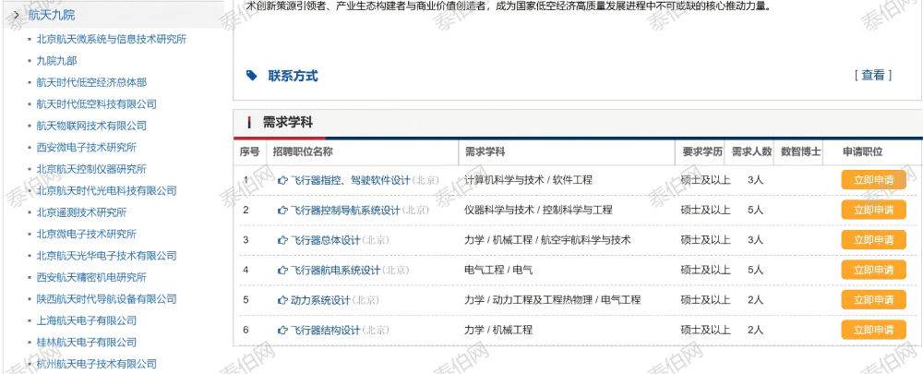Viewport: 923px width, 374px height.
Task: Expand 联系方式 via the 查看 link
Action: tap(872, 76)
